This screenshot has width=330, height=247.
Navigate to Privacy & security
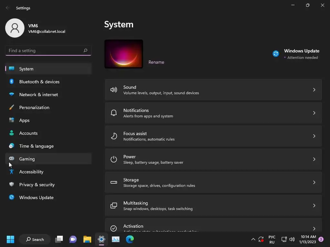(48, 185)
